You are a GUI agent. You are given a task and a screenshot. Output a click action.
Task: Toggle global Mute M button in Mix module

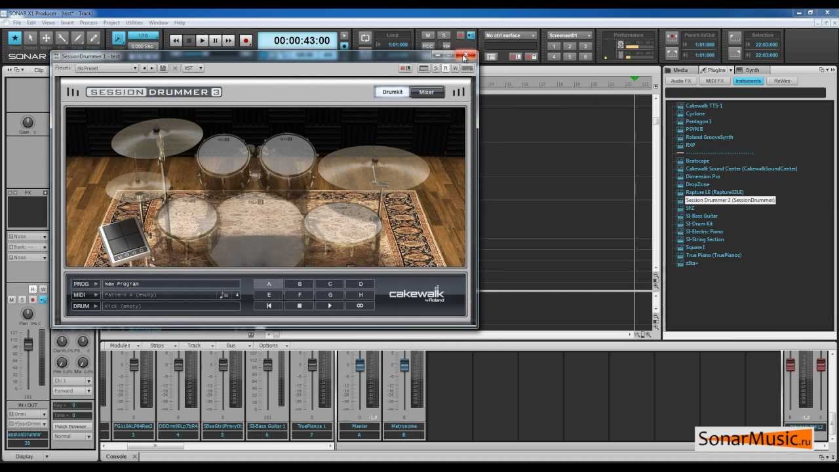(x=428, y=35)
